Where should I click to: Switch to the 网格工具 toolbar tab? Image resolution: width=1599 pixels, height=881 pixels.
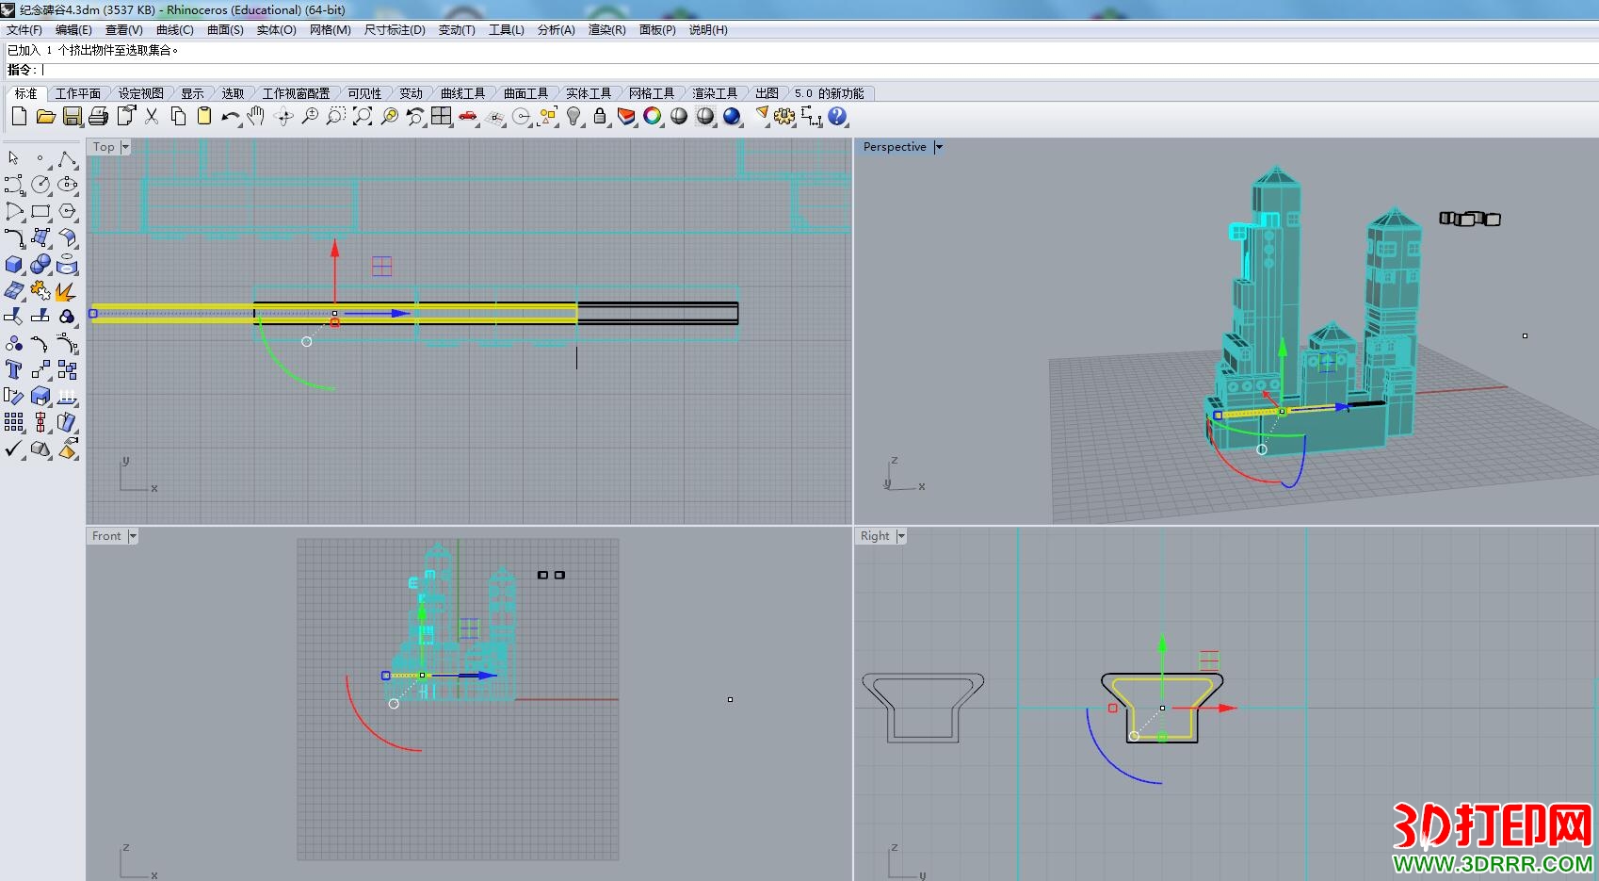click(x=652, y=93)
